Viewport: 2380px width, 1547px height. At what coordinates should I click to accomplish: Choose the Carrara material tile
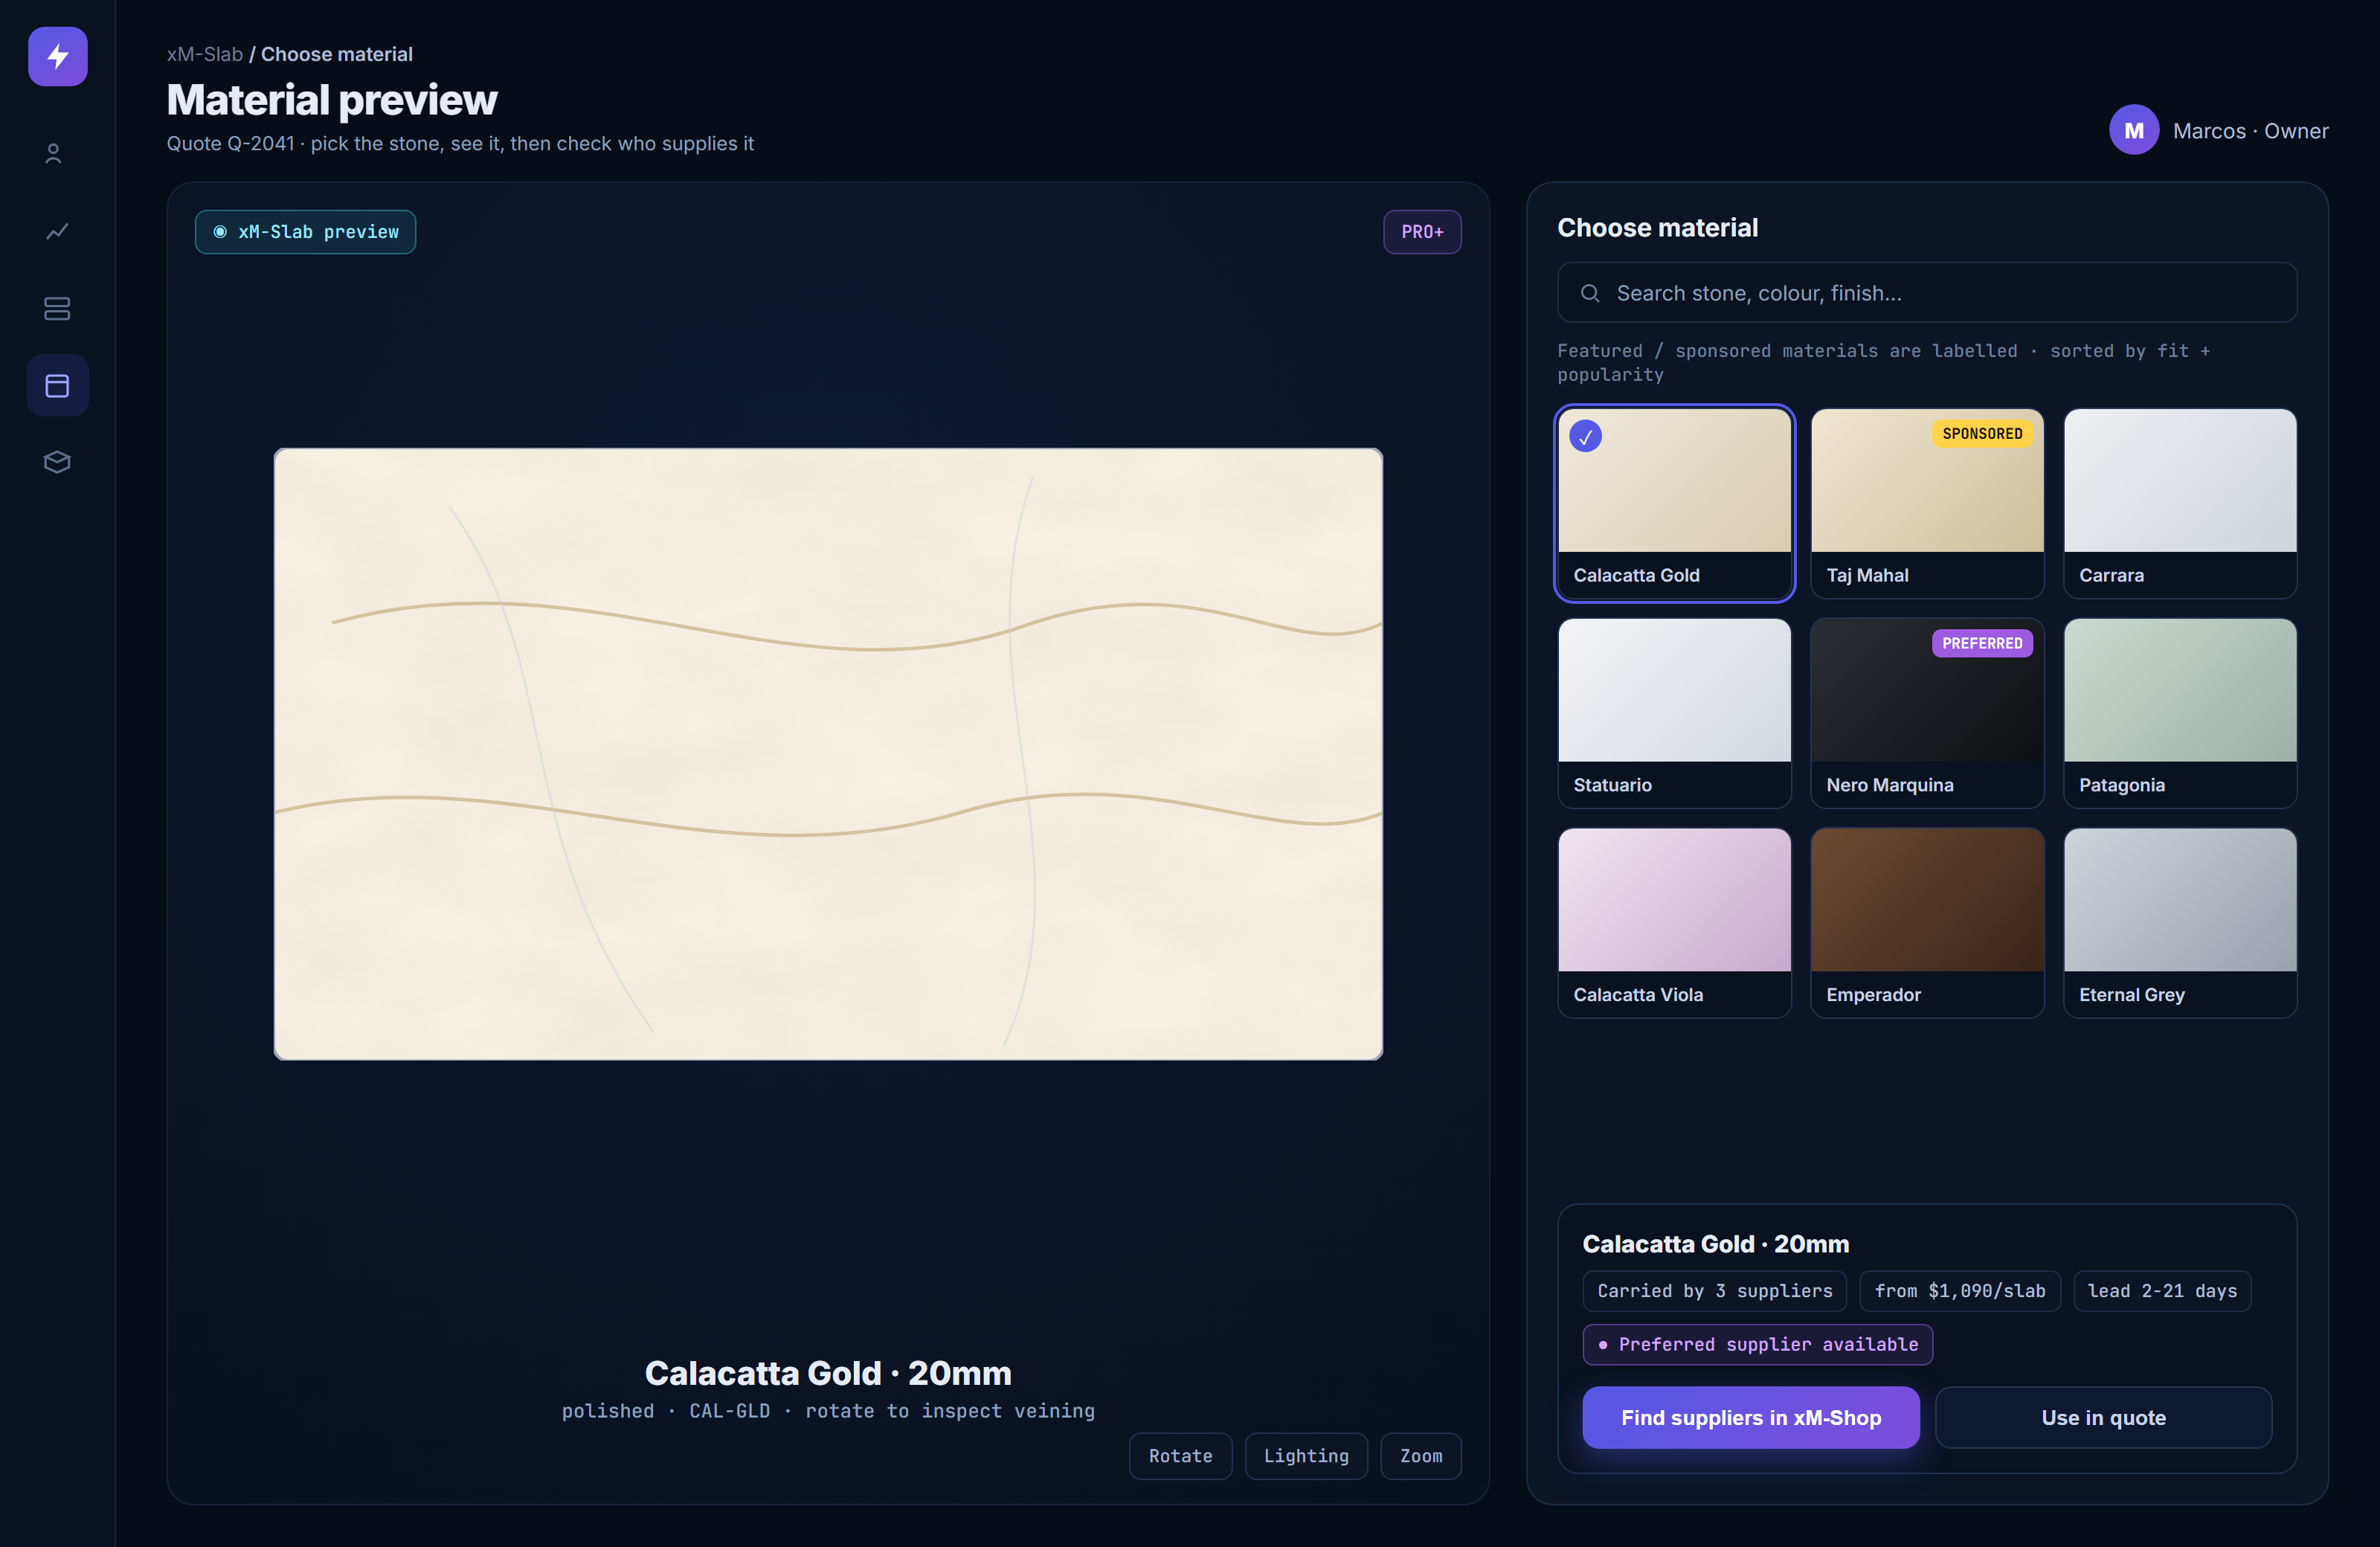coord(2179,503)
